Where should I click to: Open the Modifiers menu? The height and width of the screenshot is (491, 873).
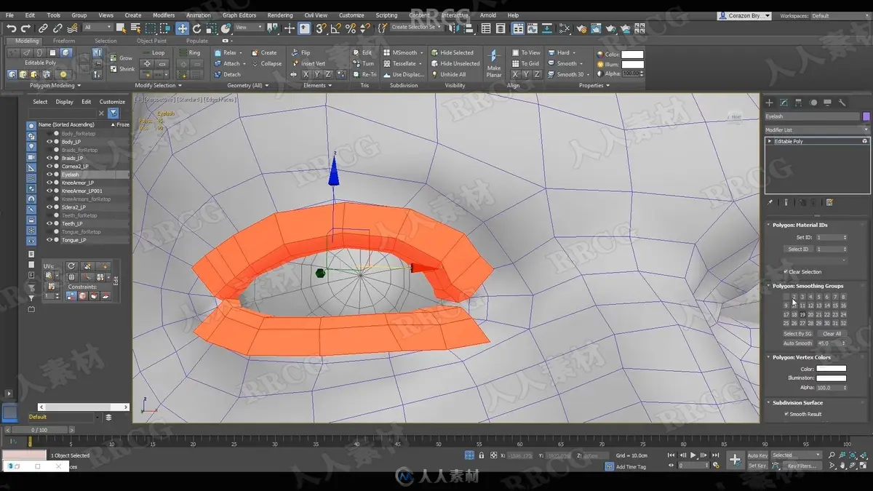pos(164,15)
